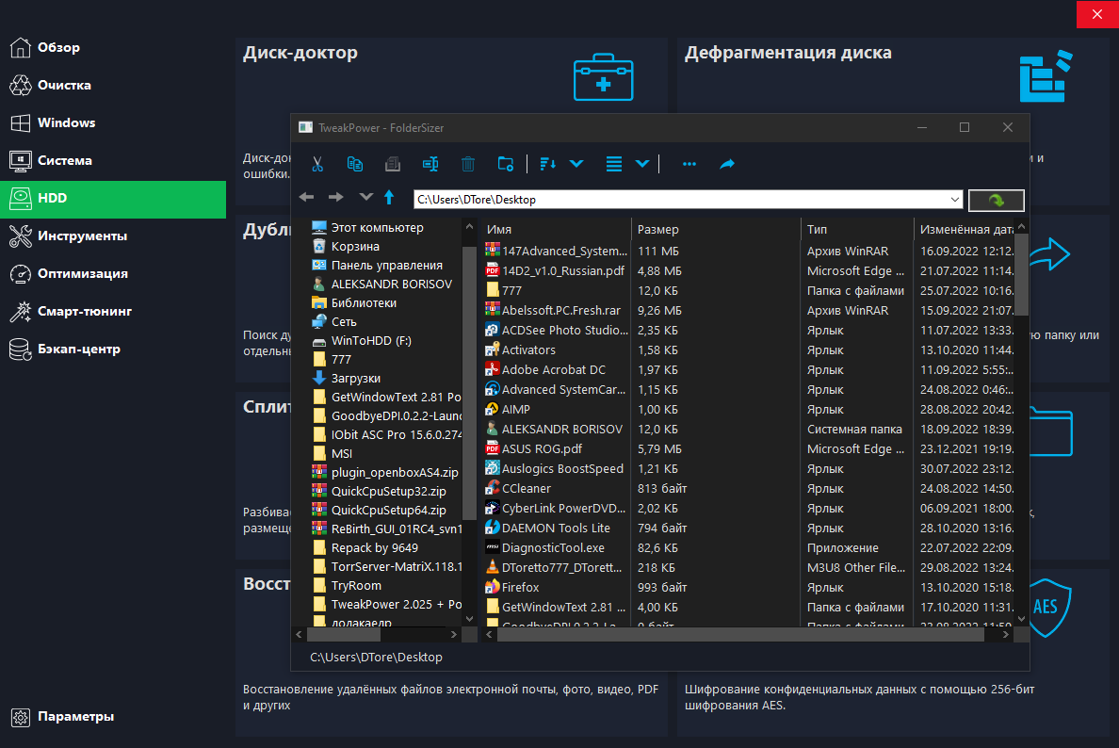Image resolution: width=1119 pixels, height=748 pixels.
Task: Click the Copy icon in FolderSizer toolbar
Action: (355, 164)
